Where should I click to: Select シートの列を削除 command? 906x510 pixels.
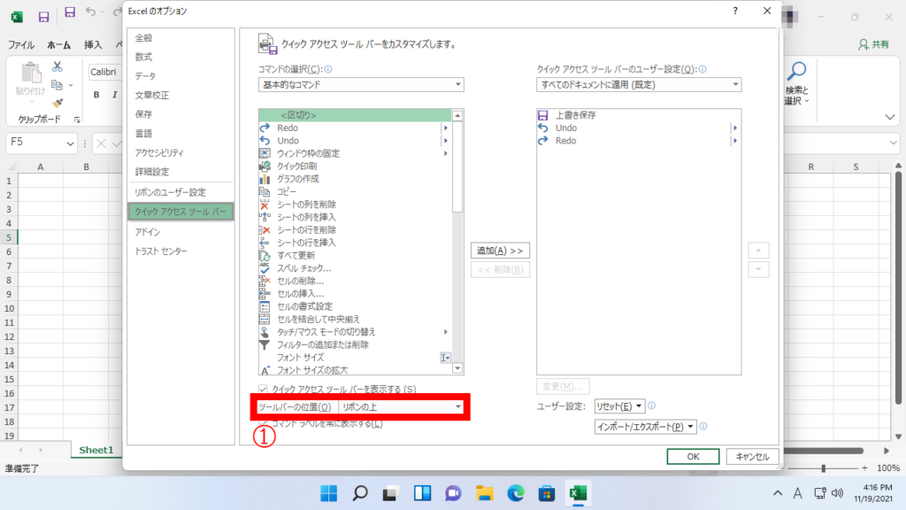(x=306, y=205)
